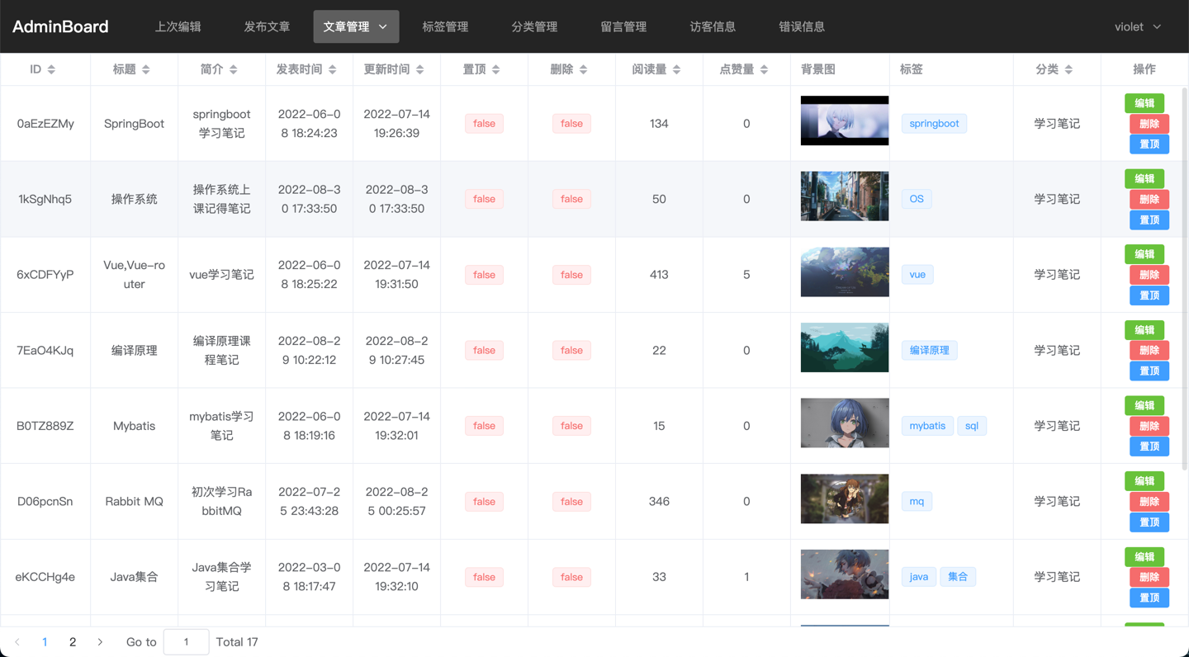Pin the 编译原理 article to top
The image size is (1189, 657).
(1149, 371)
